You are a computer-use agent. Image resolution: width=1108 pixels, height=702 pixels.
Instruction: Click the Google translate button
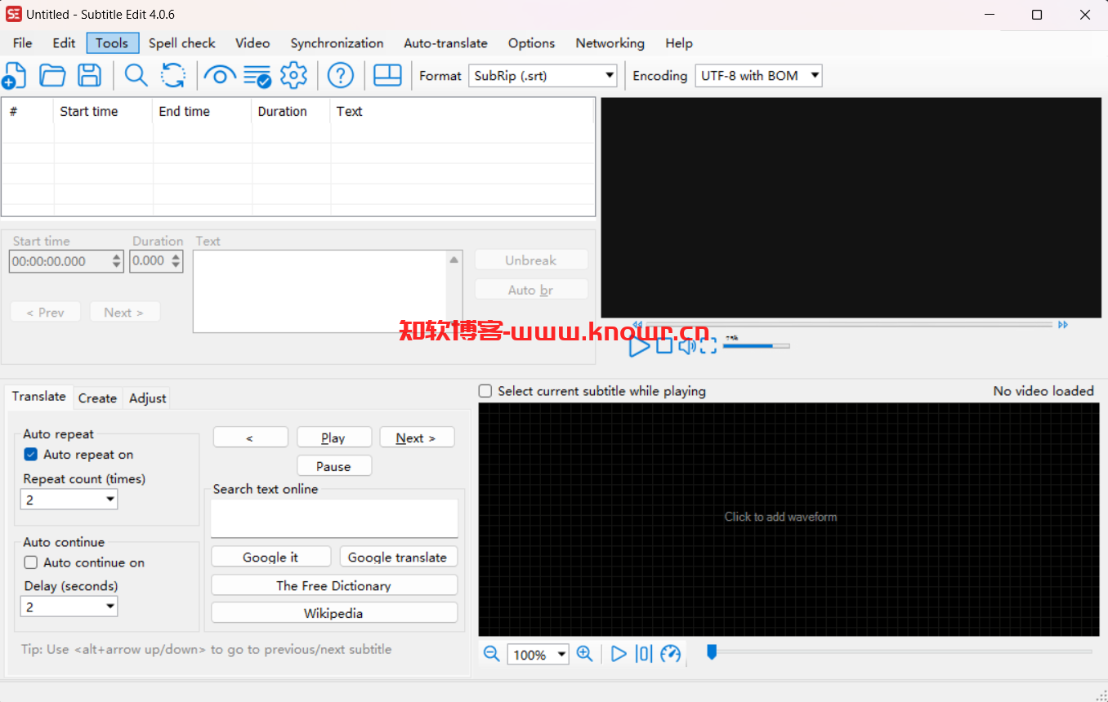[398, 557]
